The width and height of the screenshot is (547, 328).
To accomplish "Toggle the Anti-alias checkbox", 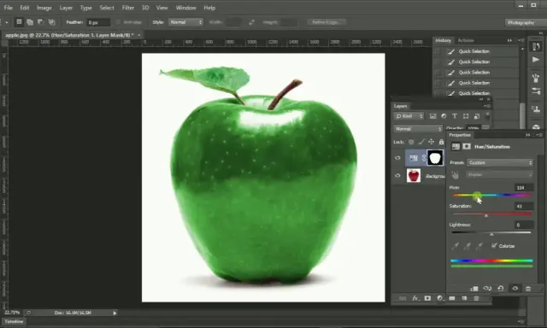I will click(118, 22).
